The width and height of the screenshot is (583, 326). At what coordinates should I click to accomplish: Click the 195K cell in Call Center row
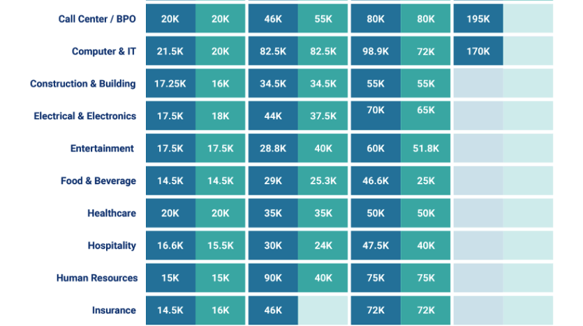tap(478, 19)
